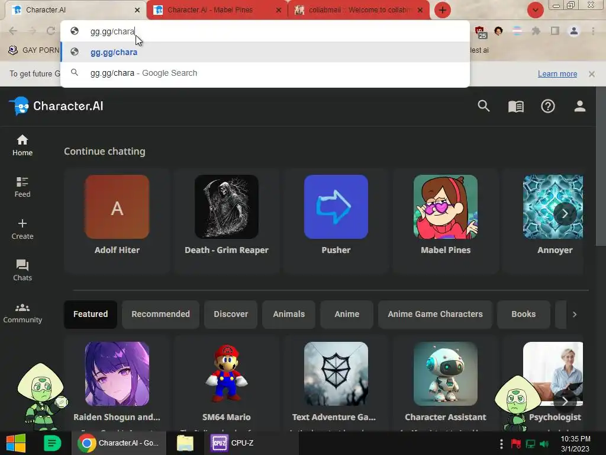
Task: Select the Books category tab
Action: 523,314
